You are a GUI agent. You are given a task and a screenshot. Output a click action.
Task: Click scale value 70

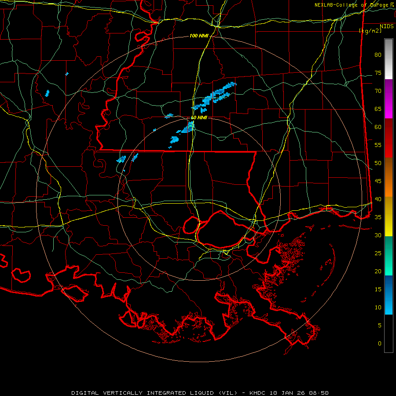(378, 91)
